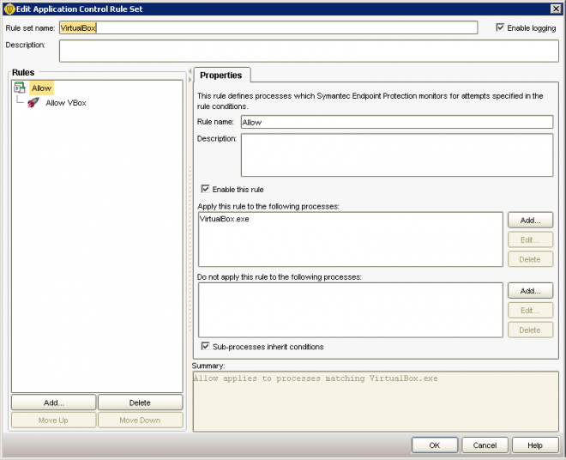566x460 pixels.
Task: Click the Summary text box
Action: pyautogui.click(x=376, y=402)
